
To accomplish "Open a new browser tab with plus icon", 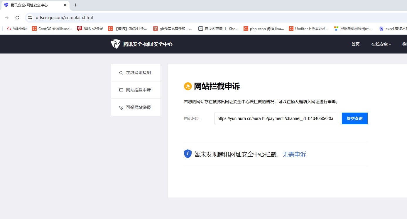I will tap(75, 5).
